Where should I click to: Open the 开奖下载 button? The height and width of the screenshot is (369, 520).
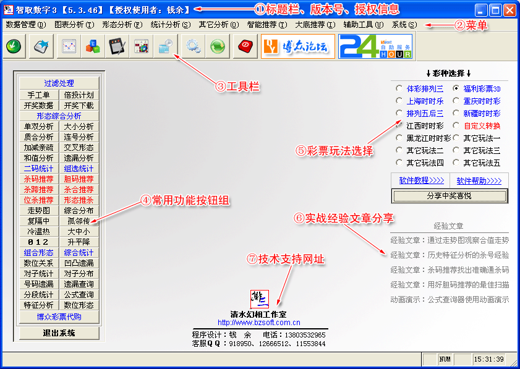(79, 106)
